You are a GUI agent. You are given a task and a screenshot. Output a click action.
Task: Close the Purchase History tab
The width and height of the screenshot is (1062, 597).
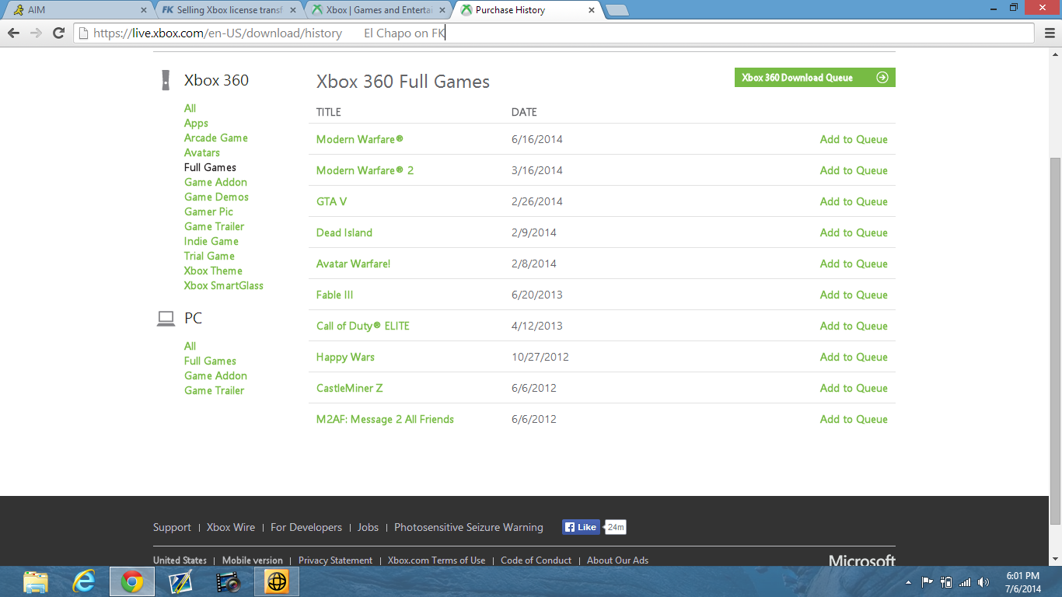tap(592, 10)
